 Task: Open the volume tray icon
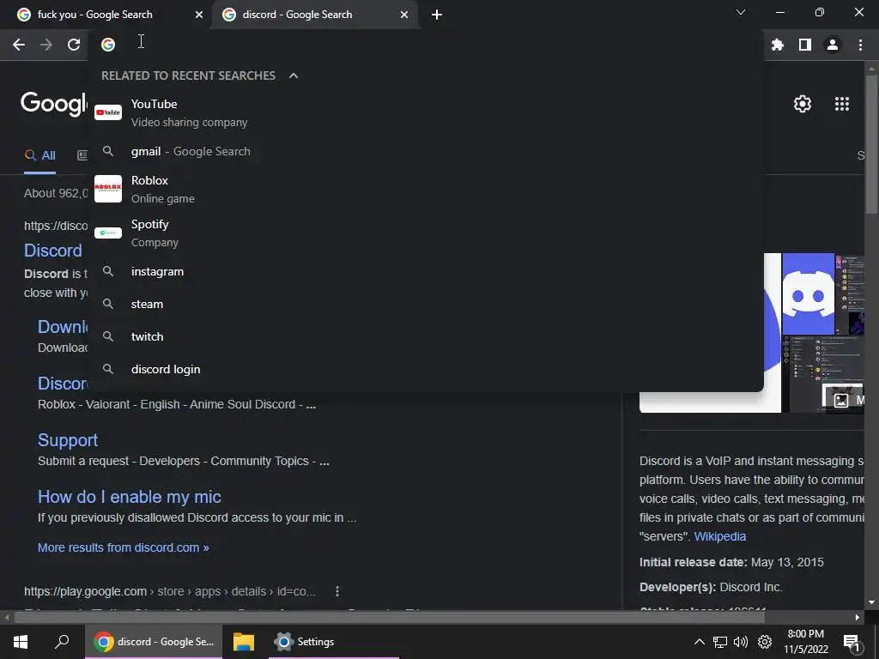tap(741, 642)
